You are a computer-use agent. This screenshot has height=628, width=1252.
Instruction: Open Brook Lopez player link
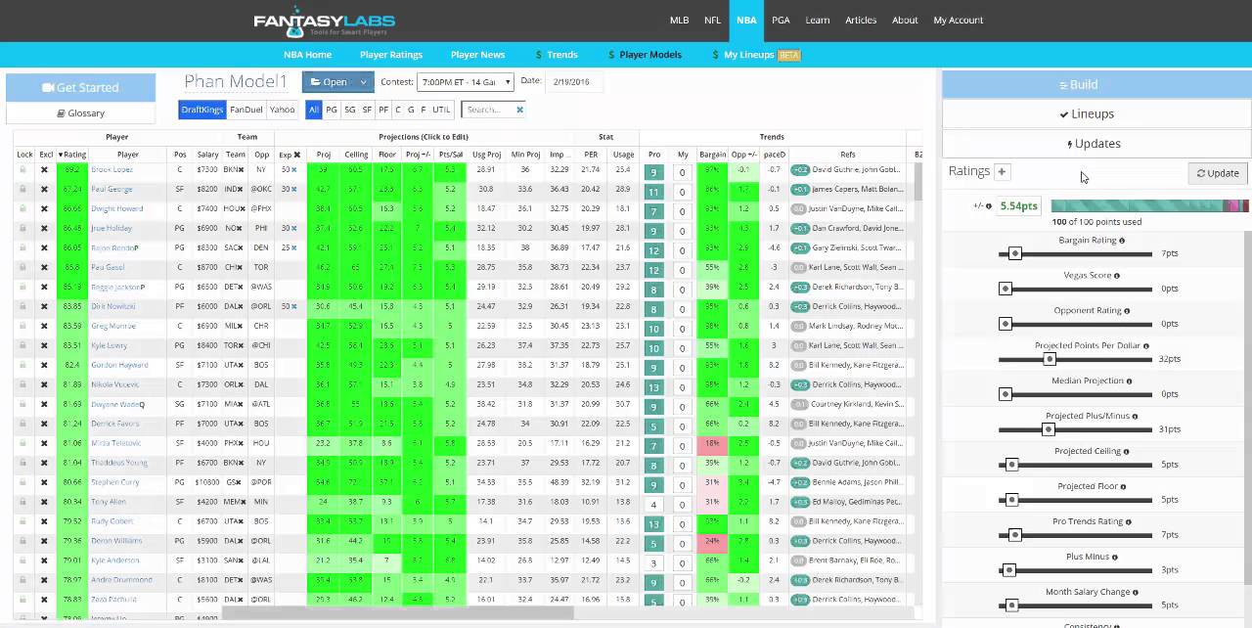(x=112, y=169)
